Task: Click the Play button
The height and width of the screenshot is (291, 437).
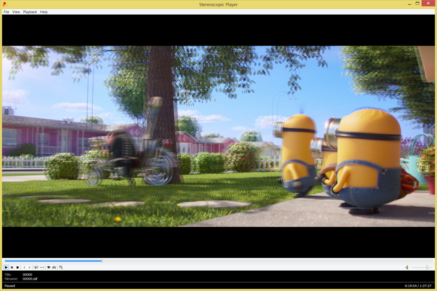Action: point(6,267)
